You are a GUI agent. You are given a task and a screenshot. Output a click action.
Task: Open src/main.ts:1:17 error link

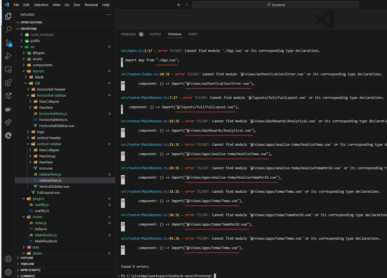coord(136,51)
